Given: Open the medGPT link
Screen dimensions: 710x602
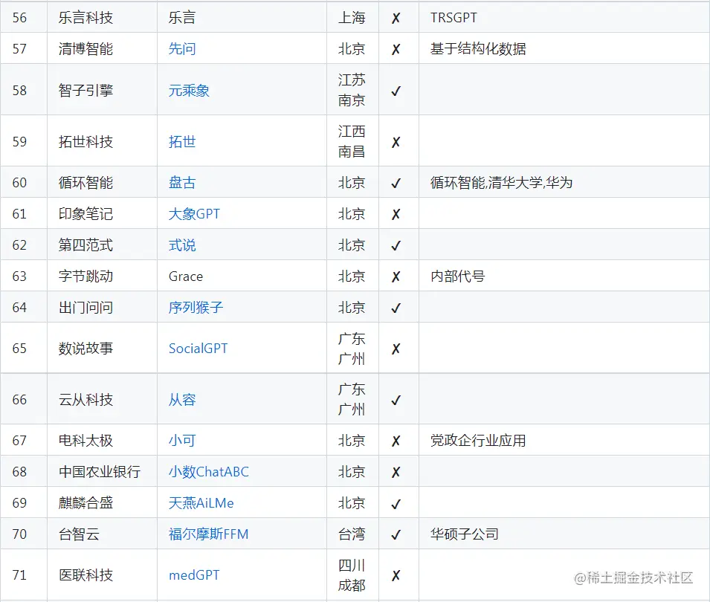Looking at the screenshot, I should [x=194, y=575].
